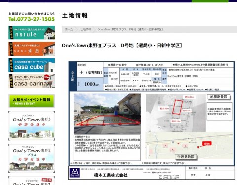Click the red 現地 marker on map
Viewport: 237px width, 185px height.
207,144
